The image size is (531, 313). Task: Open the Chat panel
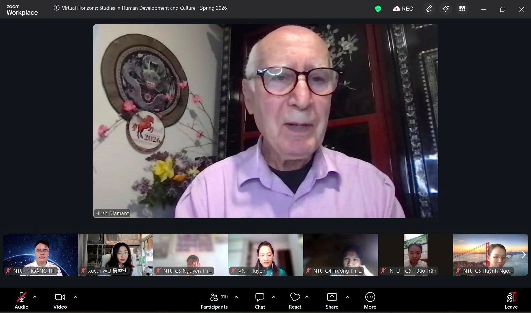[x=260, y=300]
